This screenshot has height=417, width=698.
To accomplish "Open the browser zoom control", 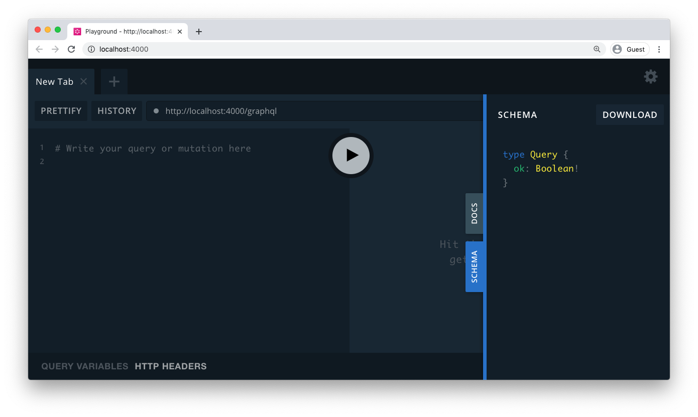I will pos(597,49).
